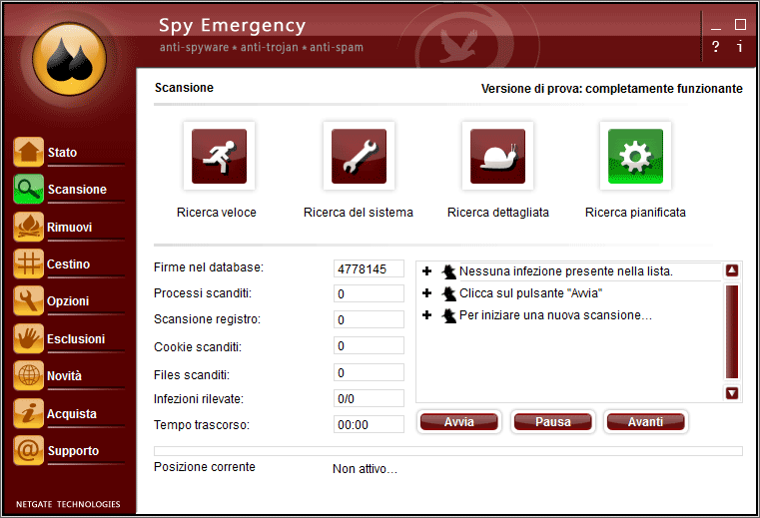Open Ricerca pianificata green gear icon
This screenshot has height=518, width=760.
click(x=635, y=156)
